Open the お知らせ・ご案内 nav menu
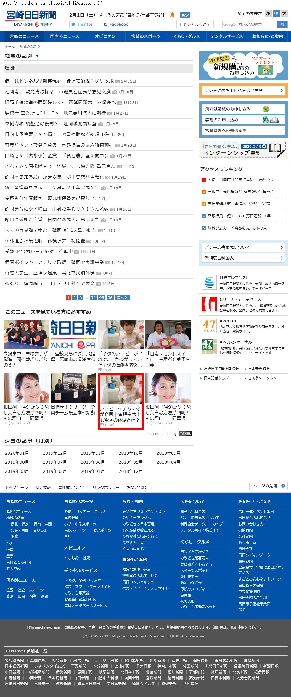Viewport: 291px width, 697px height. click(267, 36)
